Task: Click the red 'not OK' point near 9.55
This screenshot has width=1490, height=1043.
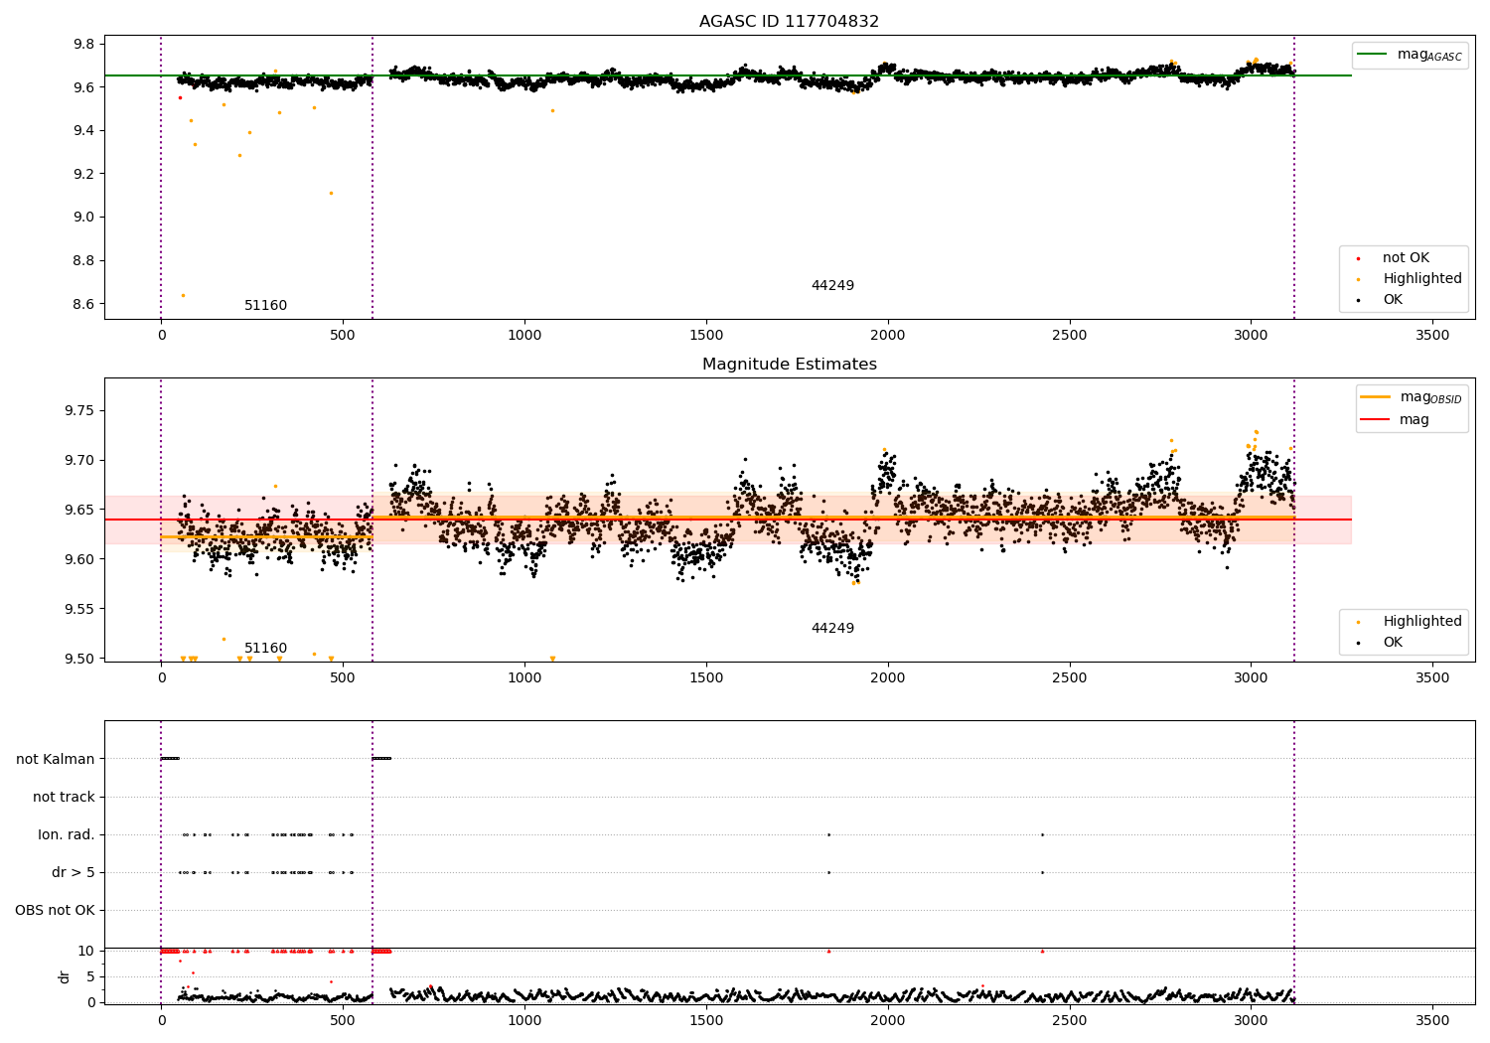Action: [180, 97]
